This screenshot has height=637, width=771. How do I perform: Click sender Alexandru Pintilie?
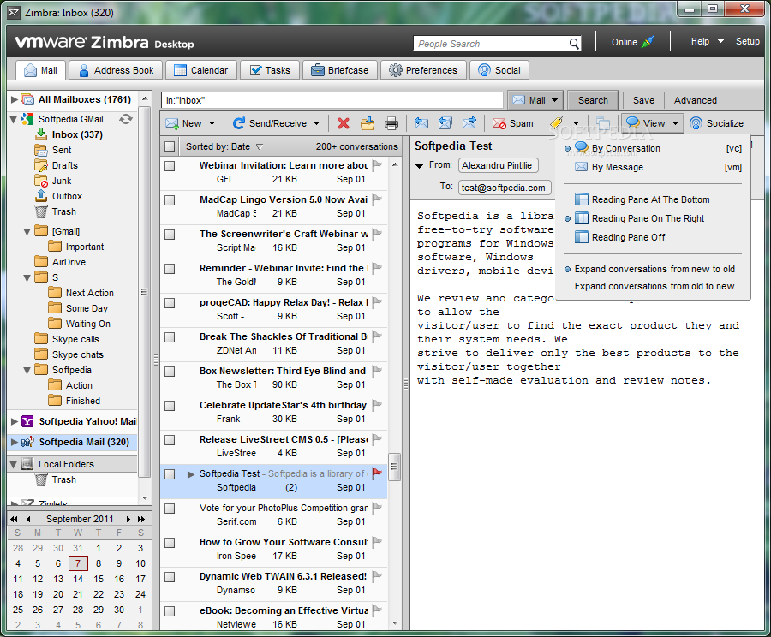pyautogui.click(x=498, y=165)
